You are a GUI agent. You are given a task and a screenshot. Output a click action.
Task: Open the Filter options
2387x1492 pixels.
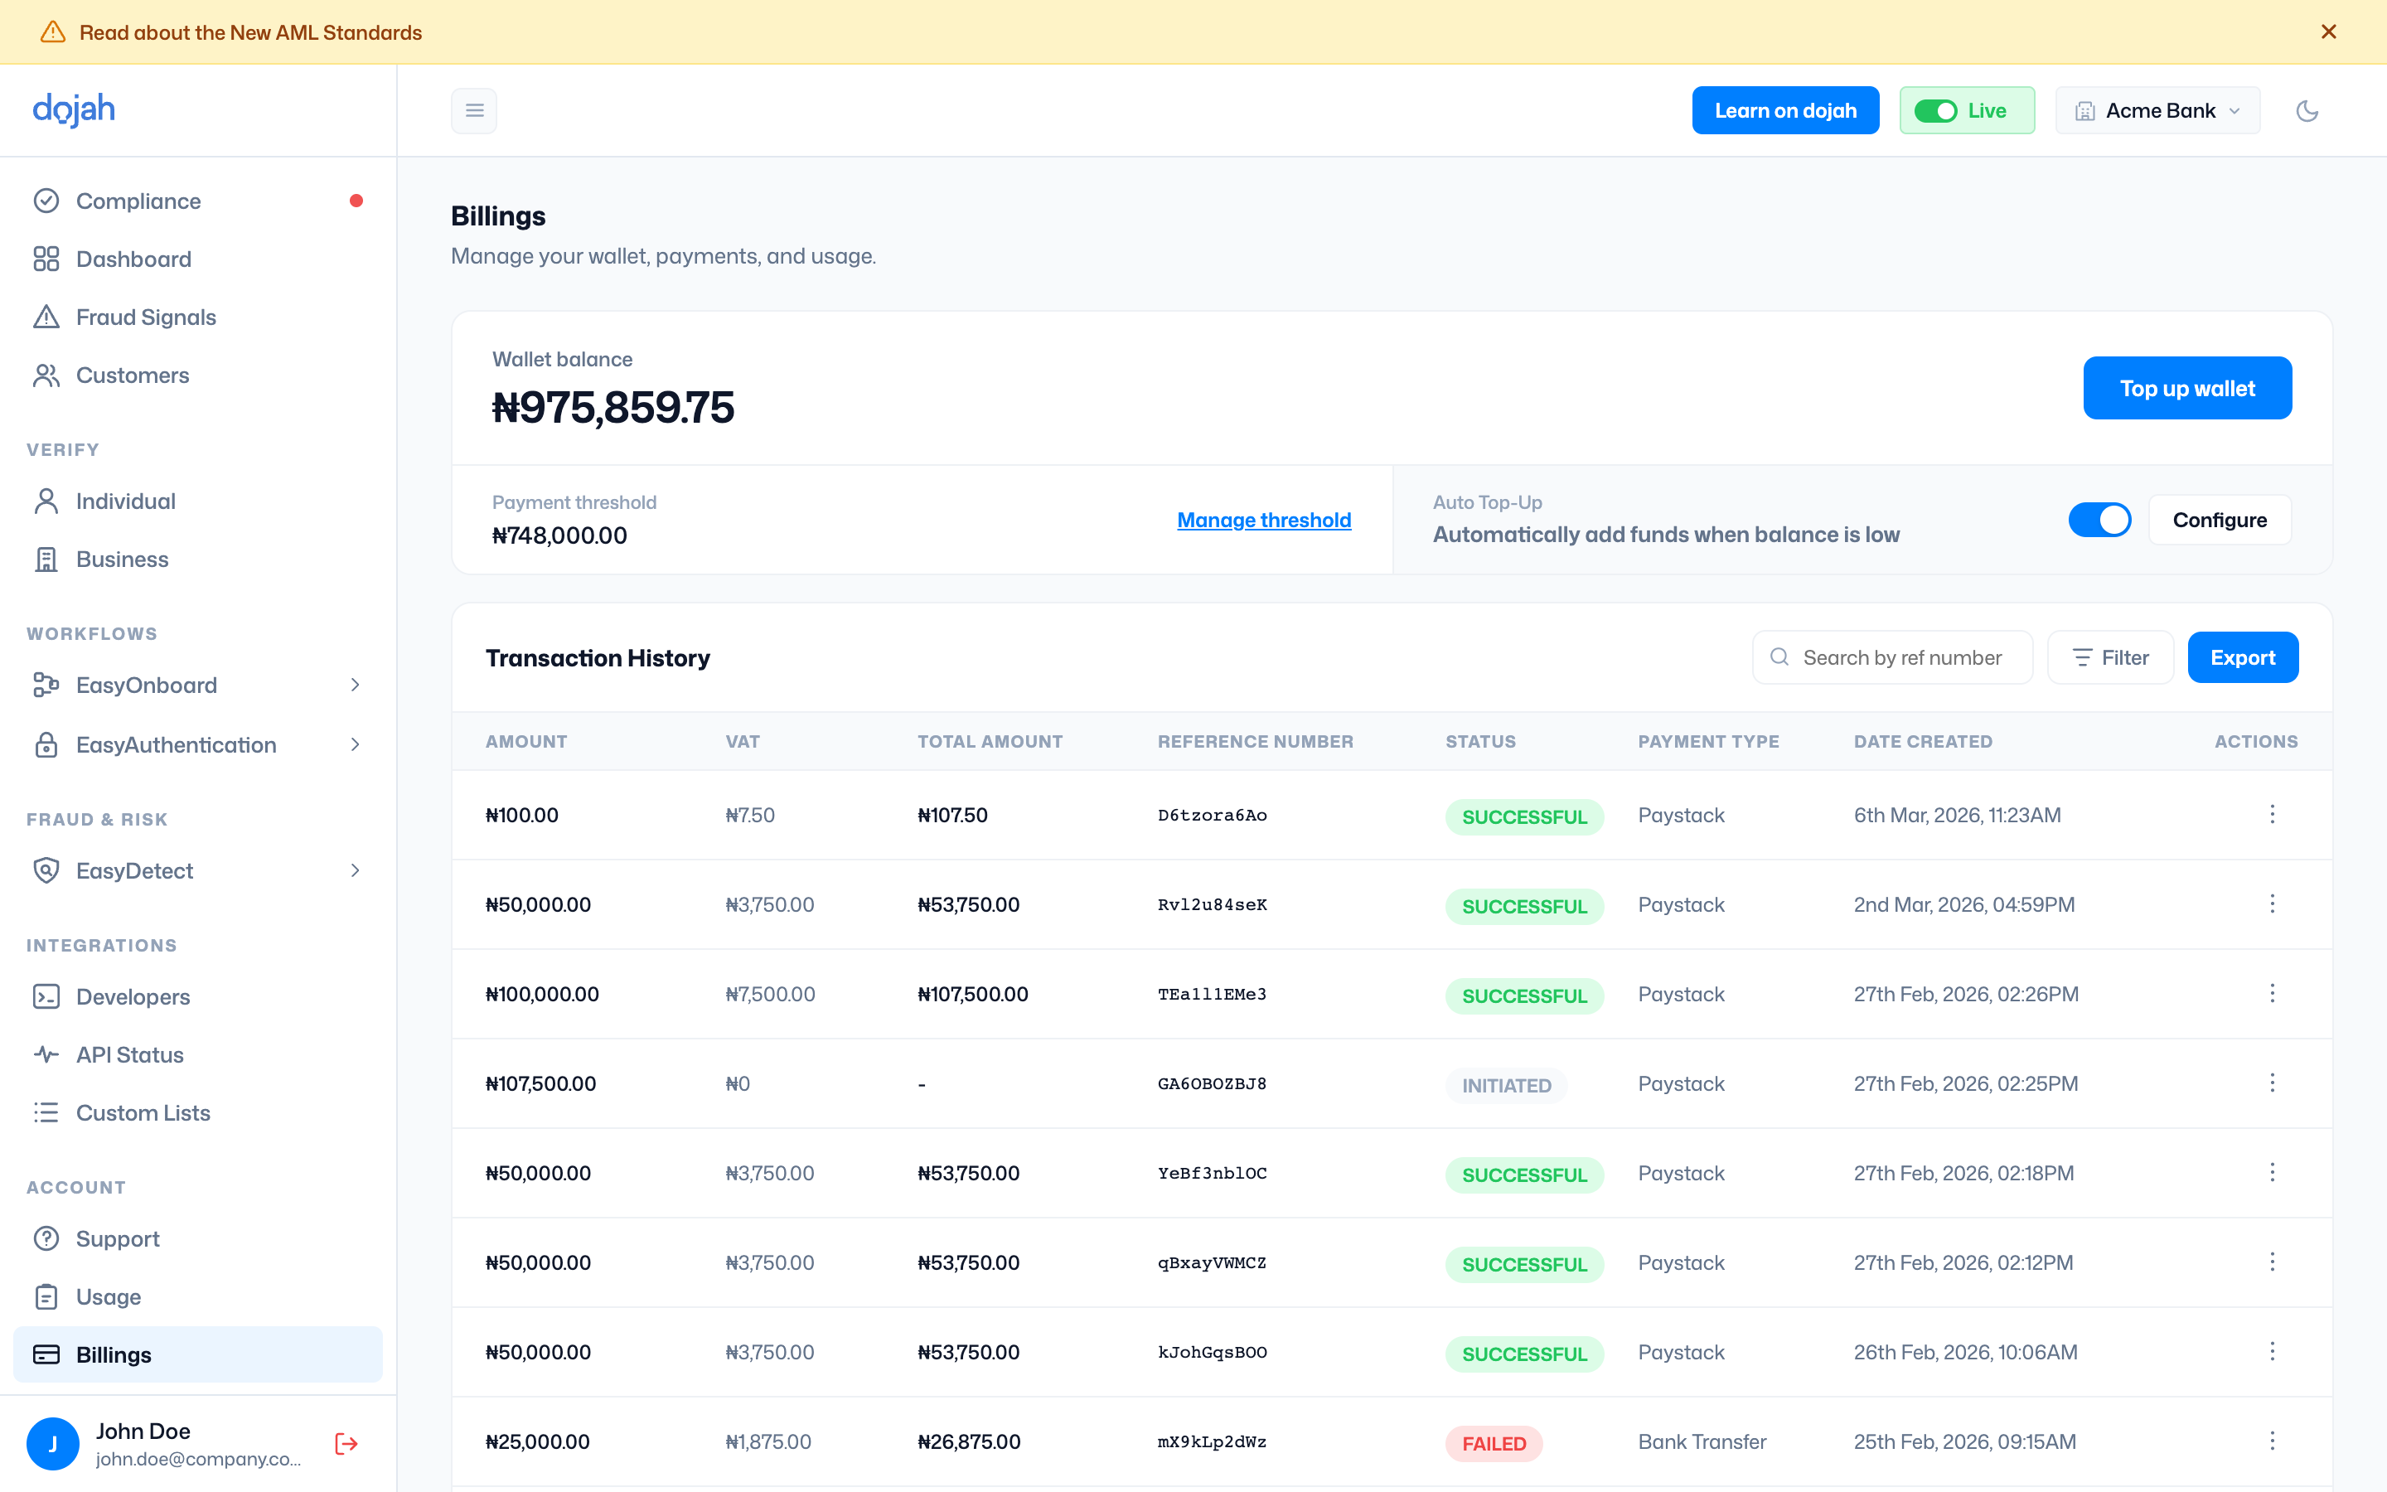[x=2110, y=657]
